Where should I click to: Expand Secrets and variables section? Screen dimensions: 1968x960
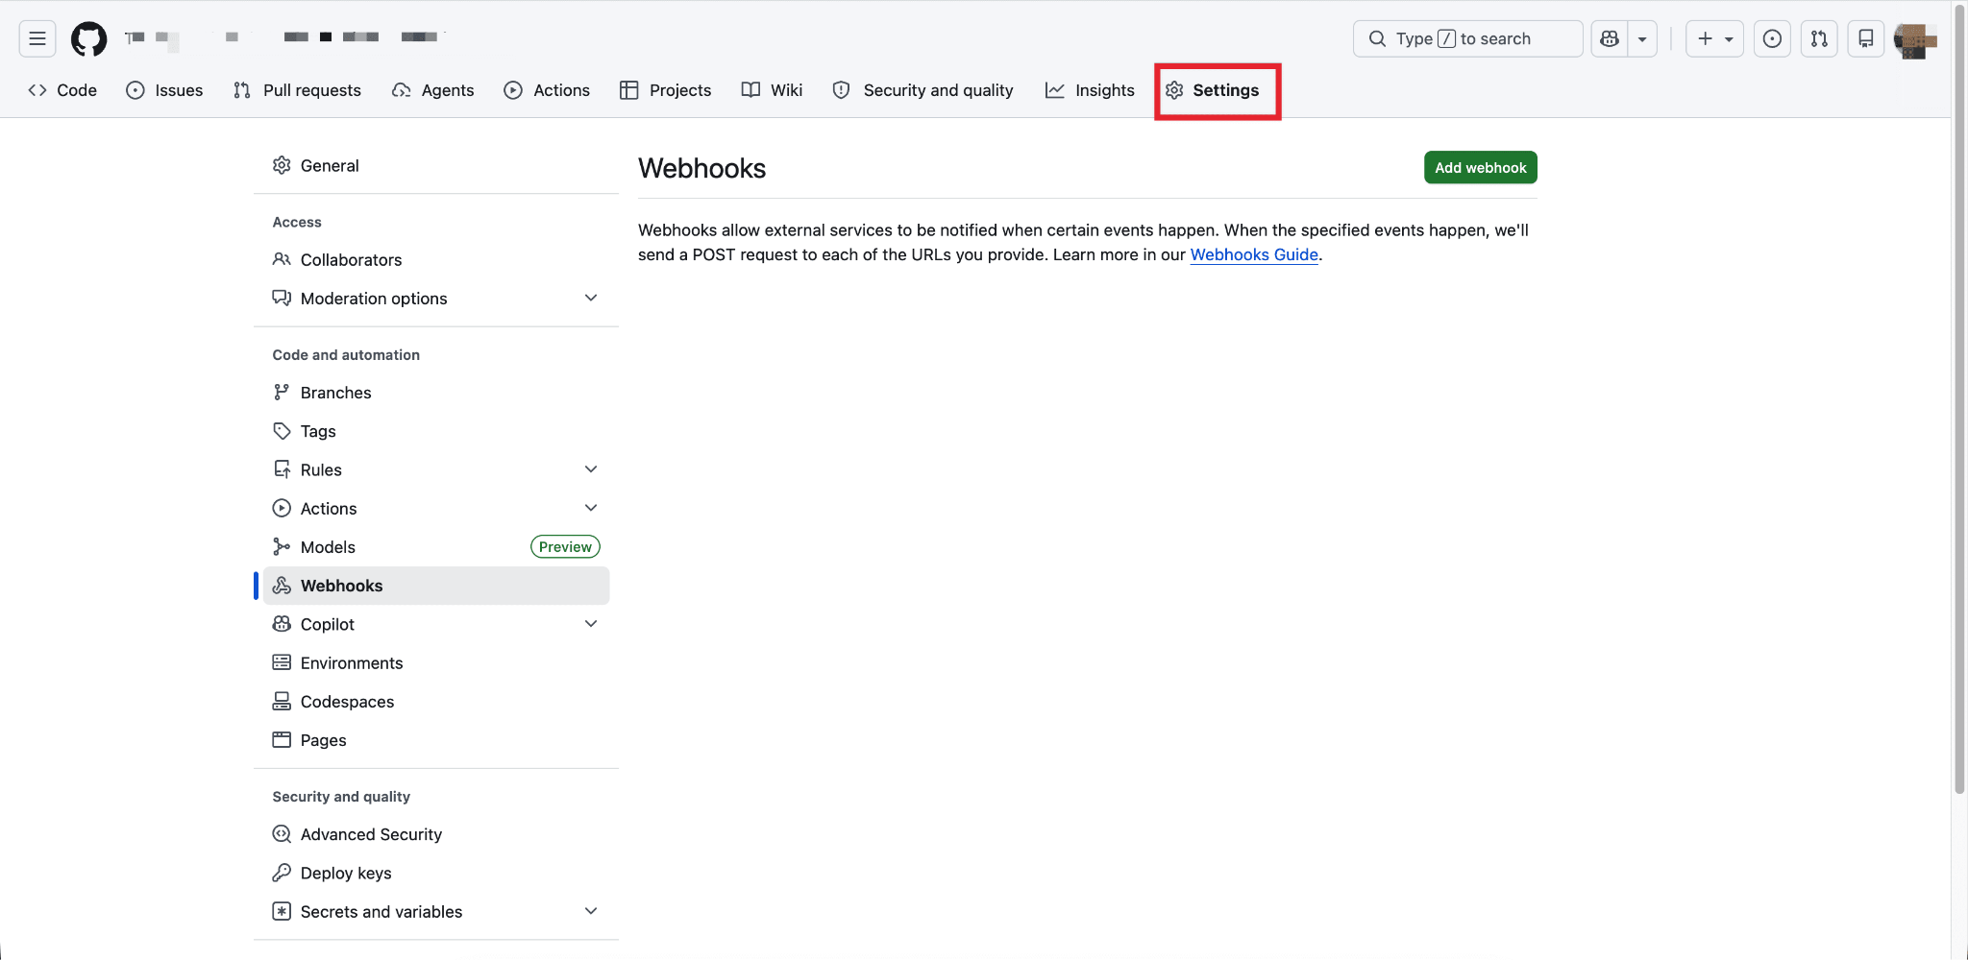(590, 911)
